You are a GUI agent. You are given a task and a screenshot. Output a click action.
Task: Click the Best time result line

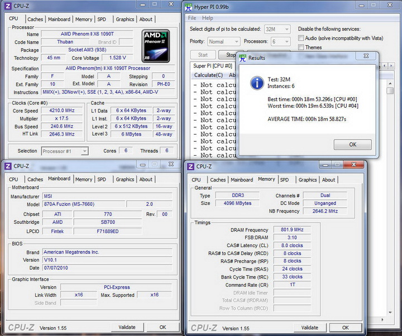click(x=312, y=99)
